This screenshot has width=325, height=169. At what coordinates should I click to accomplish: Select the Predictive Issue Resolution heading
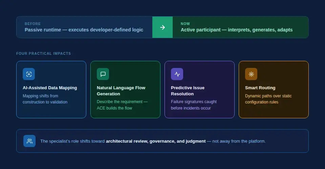pyautogui.click(x=188, y=91)
